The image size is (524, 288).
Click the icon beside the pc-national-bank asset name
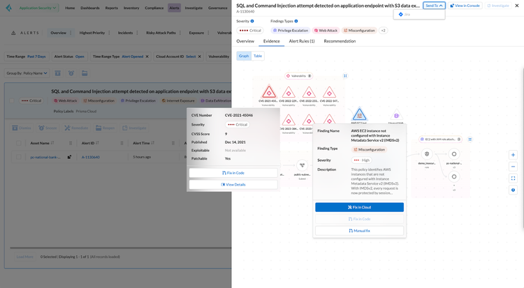point(69,157)
